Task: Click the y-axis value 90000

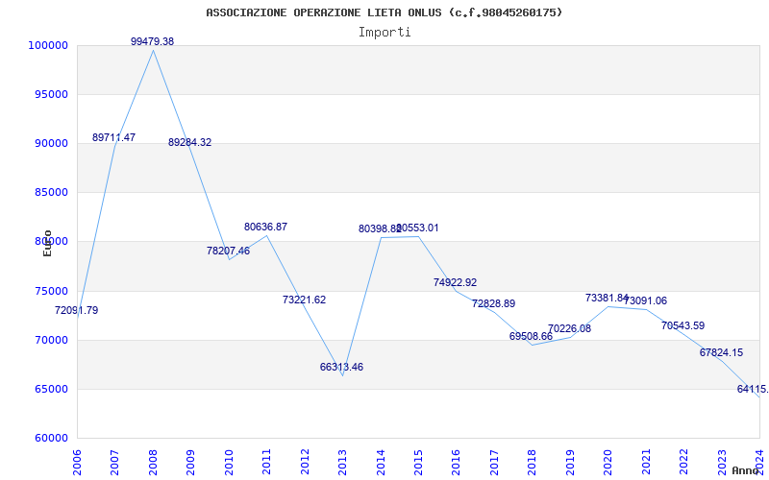Action: (51, 143)
